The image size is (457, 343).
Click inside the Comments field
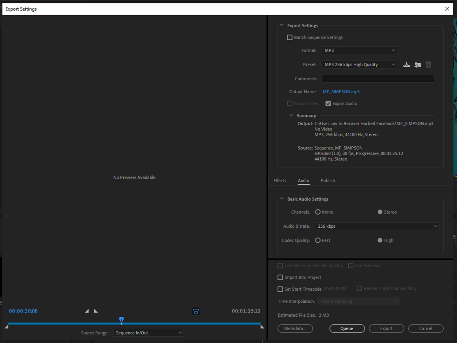pos(378,78)
